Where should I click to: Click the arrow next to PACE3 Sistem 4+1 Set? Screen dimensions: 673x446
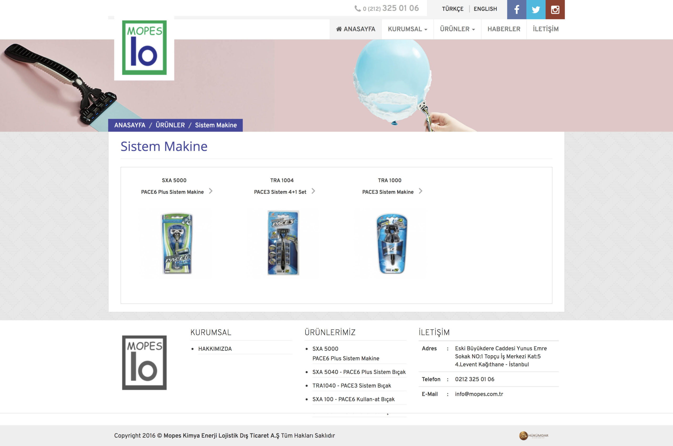(313, 191)
